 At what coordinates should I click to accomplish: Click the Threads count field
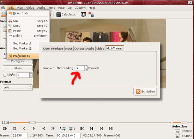[80, 68]
